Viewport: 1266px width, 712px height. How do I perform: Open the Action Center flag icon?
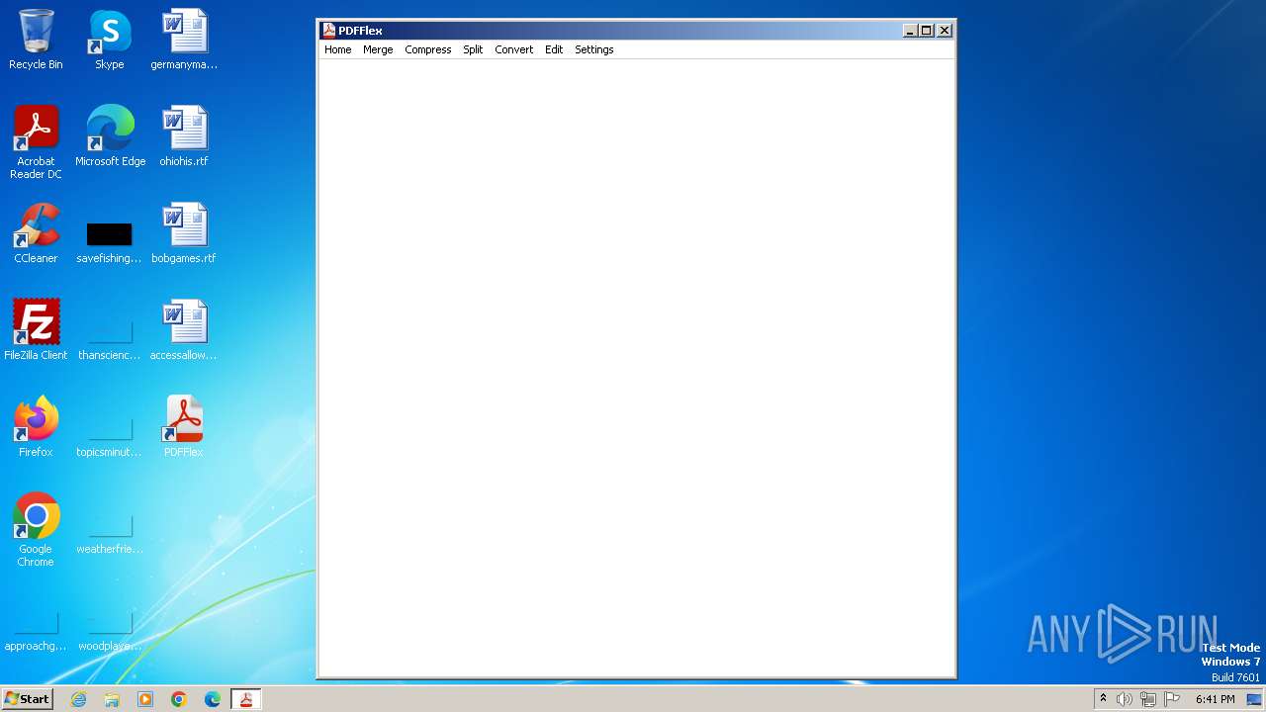coord(1172,699)
